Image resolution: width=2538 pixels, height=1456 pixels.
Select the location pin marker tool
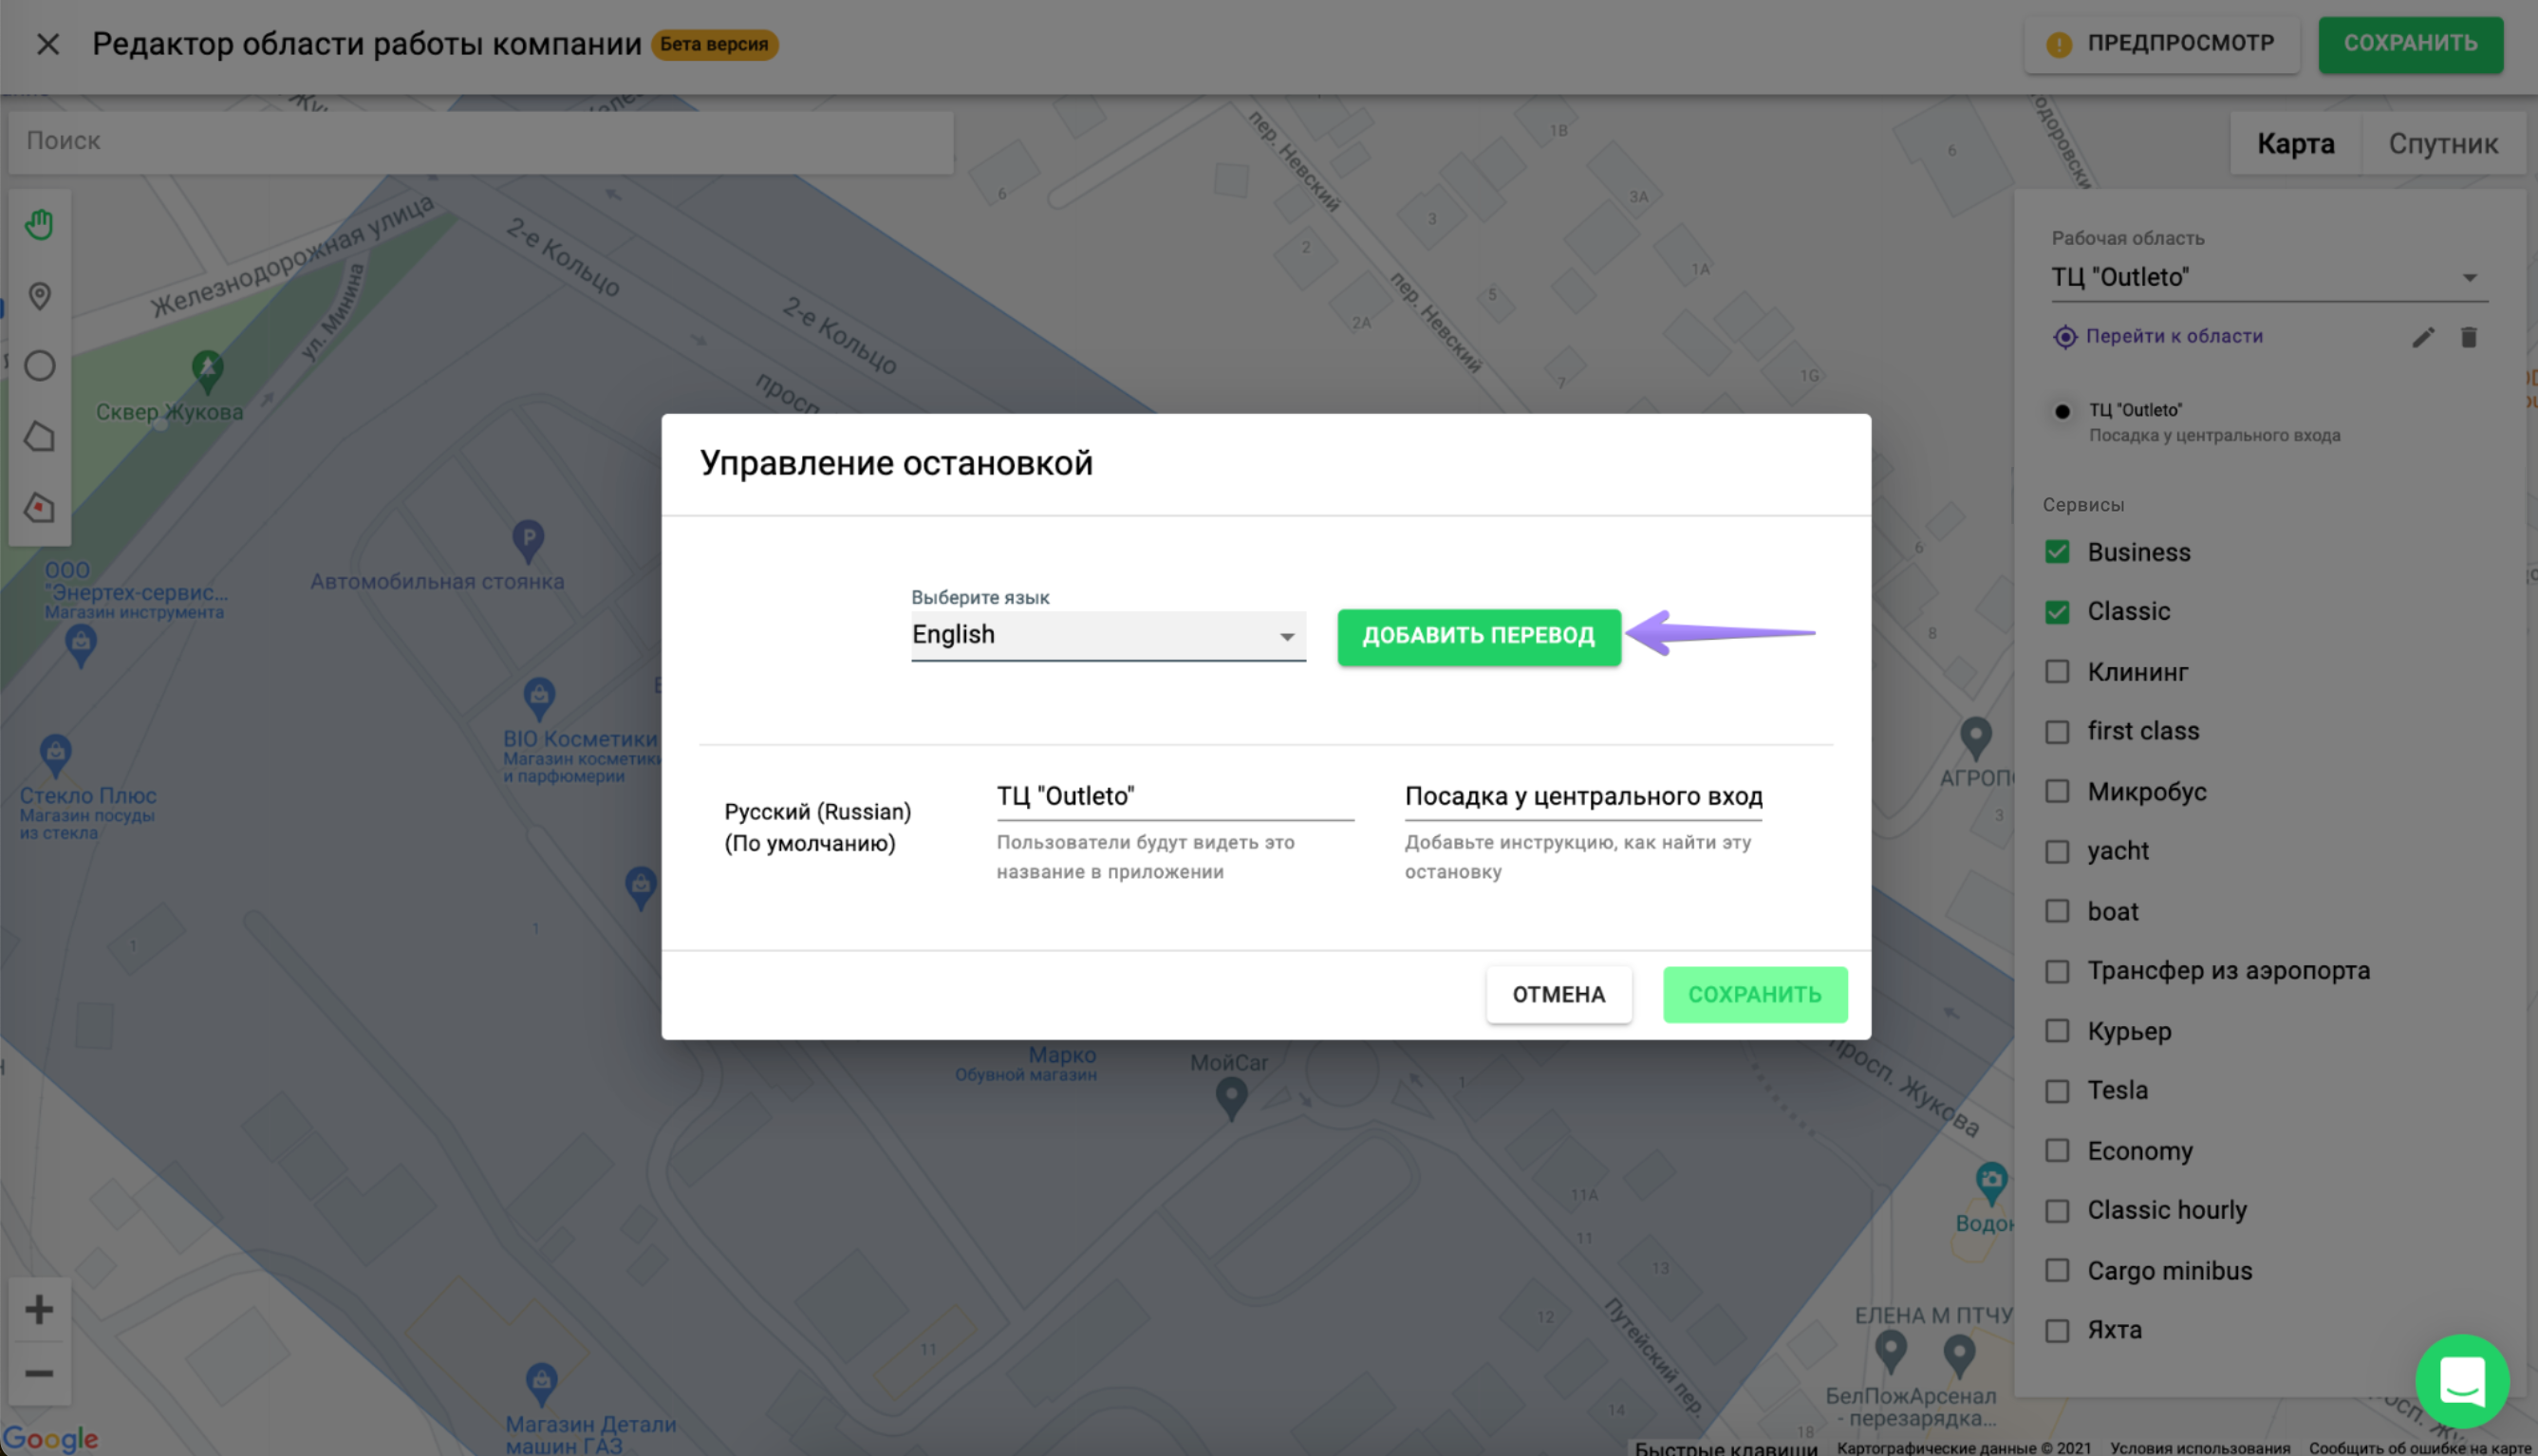[39, 296]
